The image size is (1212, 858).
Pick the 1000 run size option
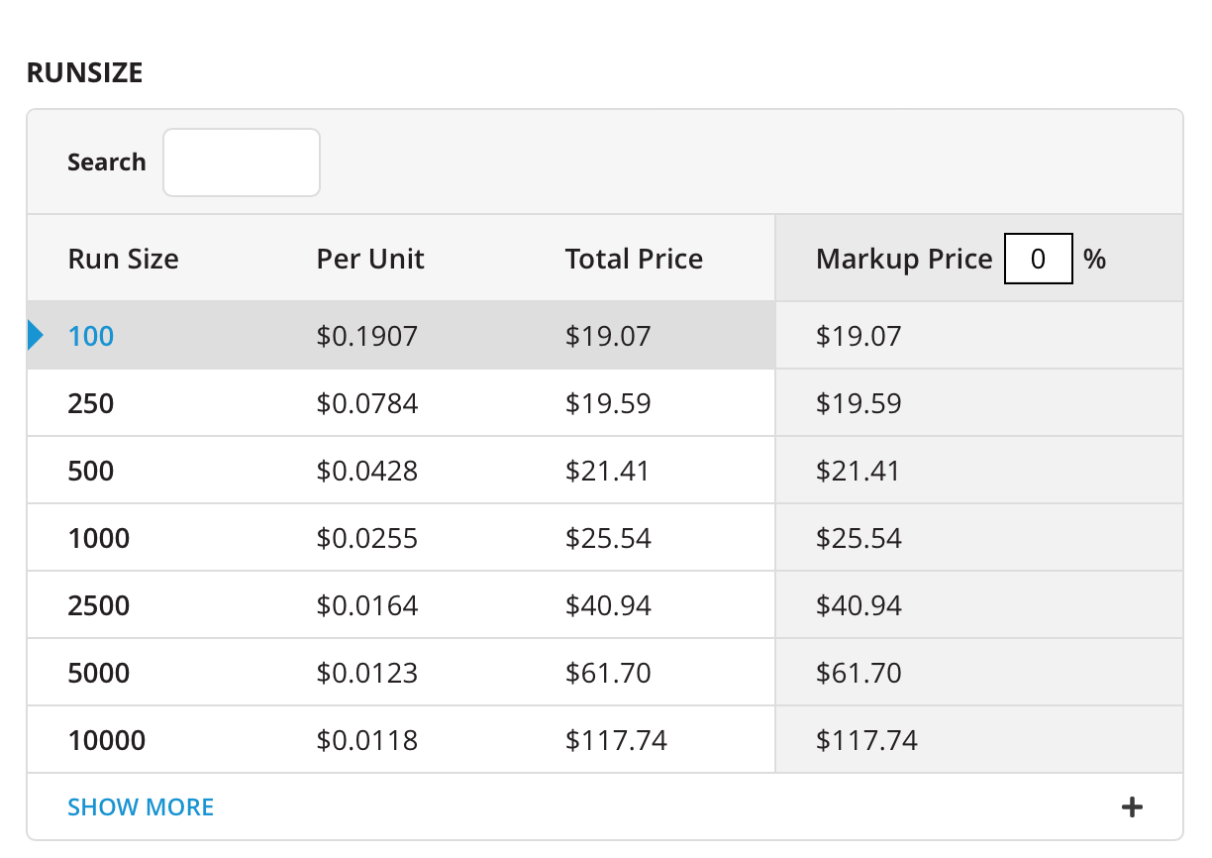click(99, 539)
